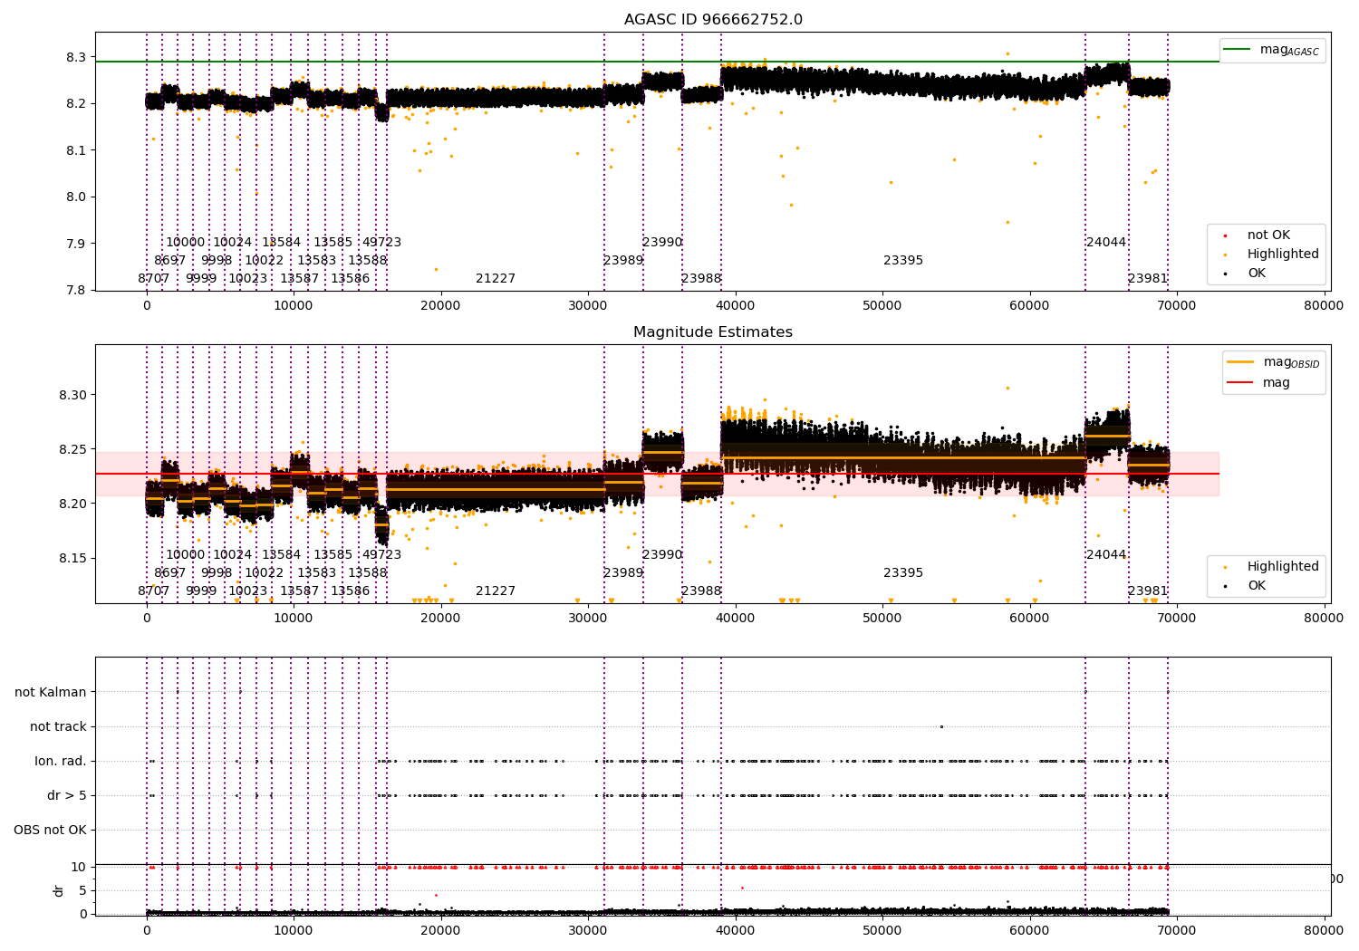
Task: Click the 'Ion. rad.' row label
Action: [x=61, y=761]
